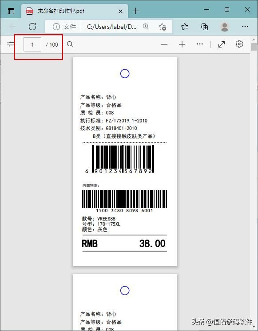Refresh the current page
This screenshot has height=331, width=258.
click(32, 27)
